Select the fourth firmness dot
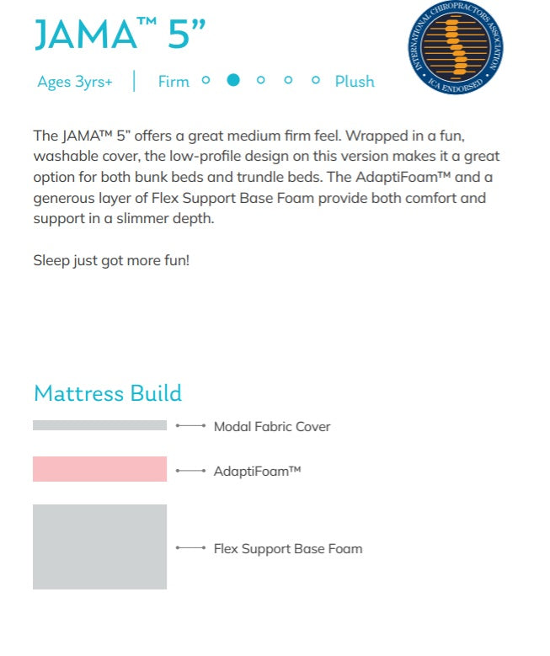Viewport: 550px width, 656px height. point(288,81)
